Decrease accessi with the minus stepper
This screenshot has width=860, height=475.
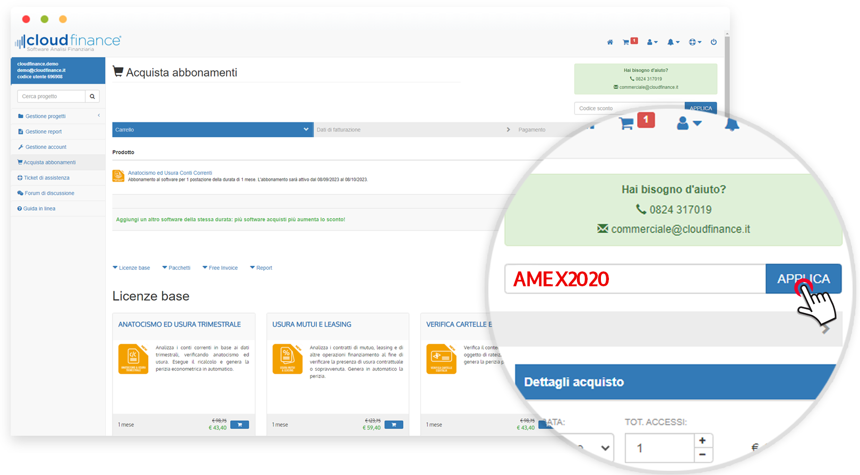pyautogui.click(x=703, y=455)
